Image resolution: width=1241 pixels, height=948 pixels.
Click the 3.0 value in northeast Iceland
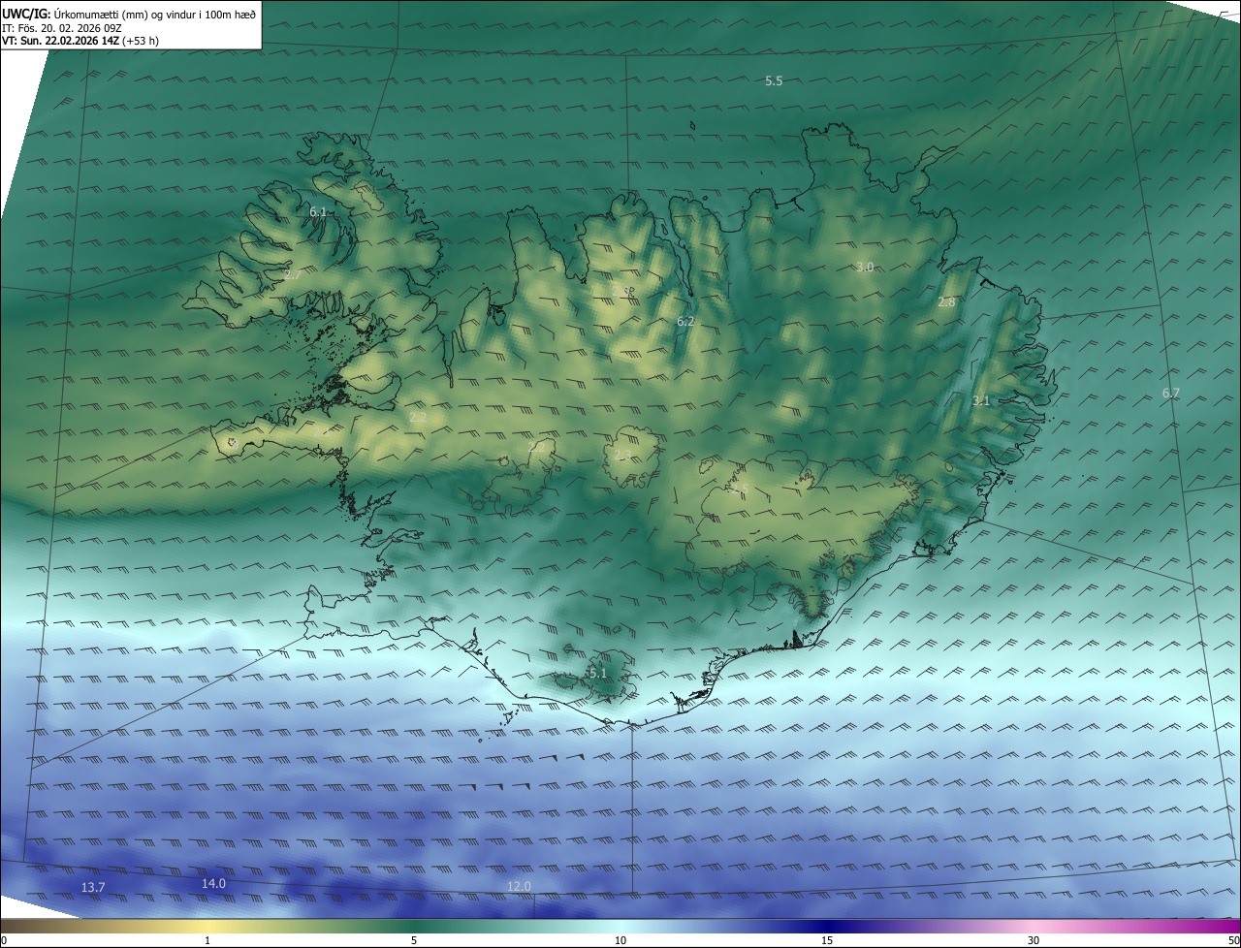click(x=865, y=267)
